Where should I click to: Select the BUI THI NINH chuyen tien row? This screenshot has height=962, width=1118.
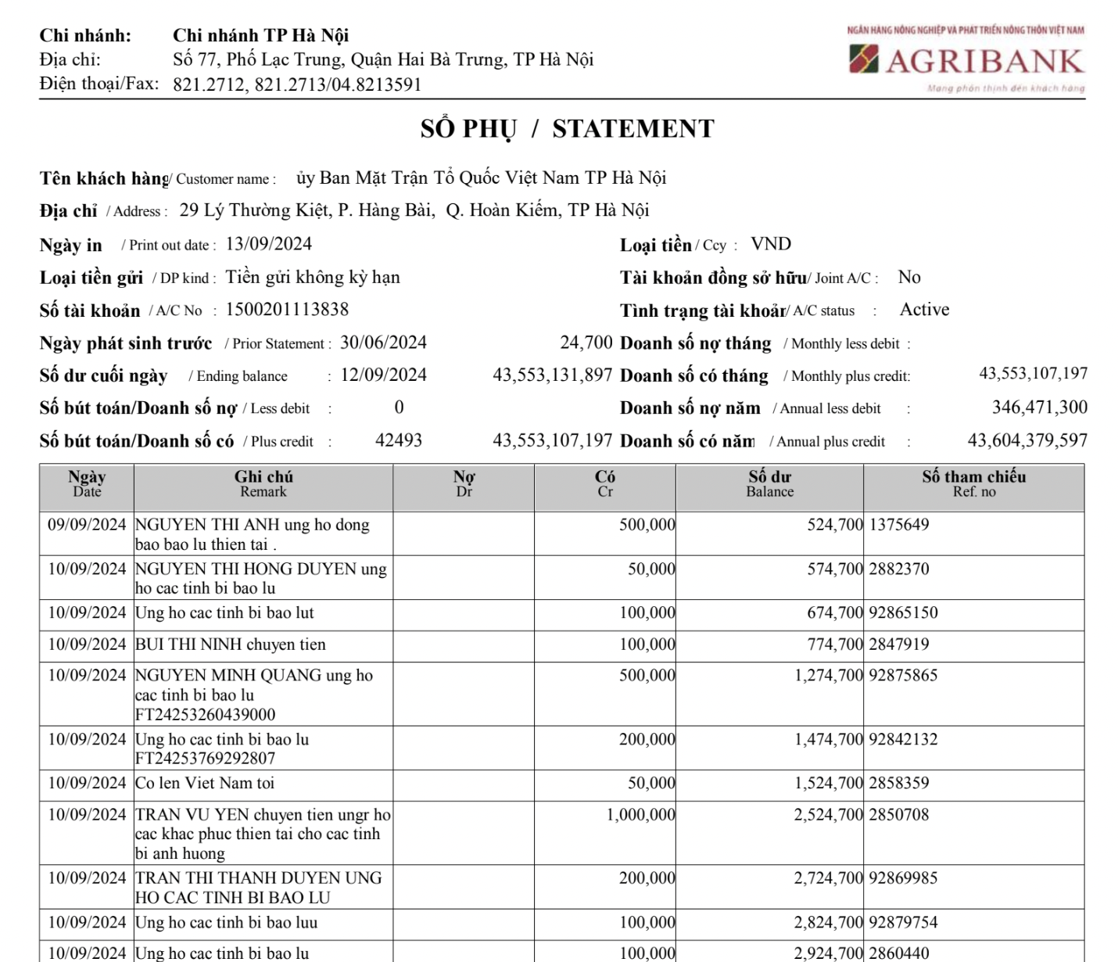230,644
